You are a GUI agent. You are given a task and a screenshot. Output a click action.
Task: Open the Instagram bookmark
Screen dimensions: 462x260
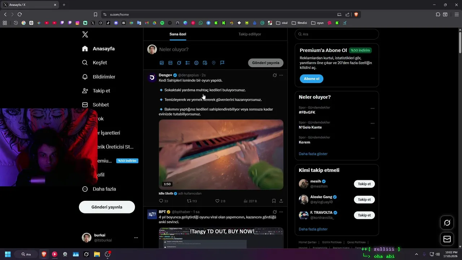click(x=77, y=23)
